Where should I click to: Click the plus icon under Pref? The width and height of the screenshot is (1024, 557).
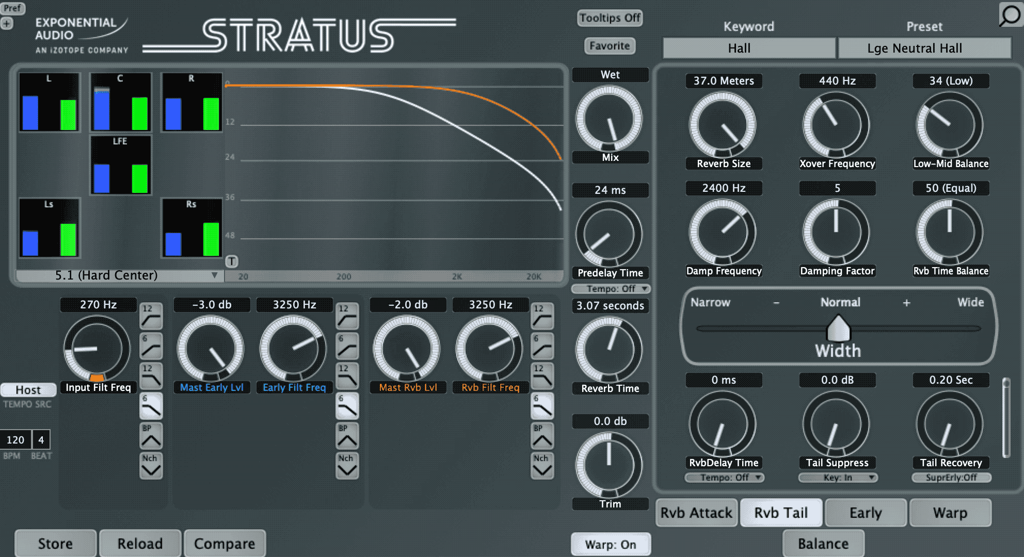(x=7, y=23)
